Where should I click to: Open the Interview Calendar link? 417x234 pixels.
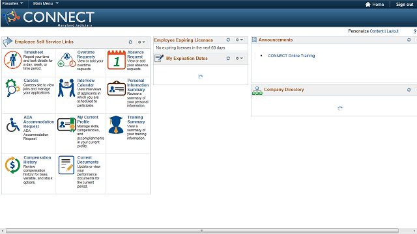[x=85, y=83]
